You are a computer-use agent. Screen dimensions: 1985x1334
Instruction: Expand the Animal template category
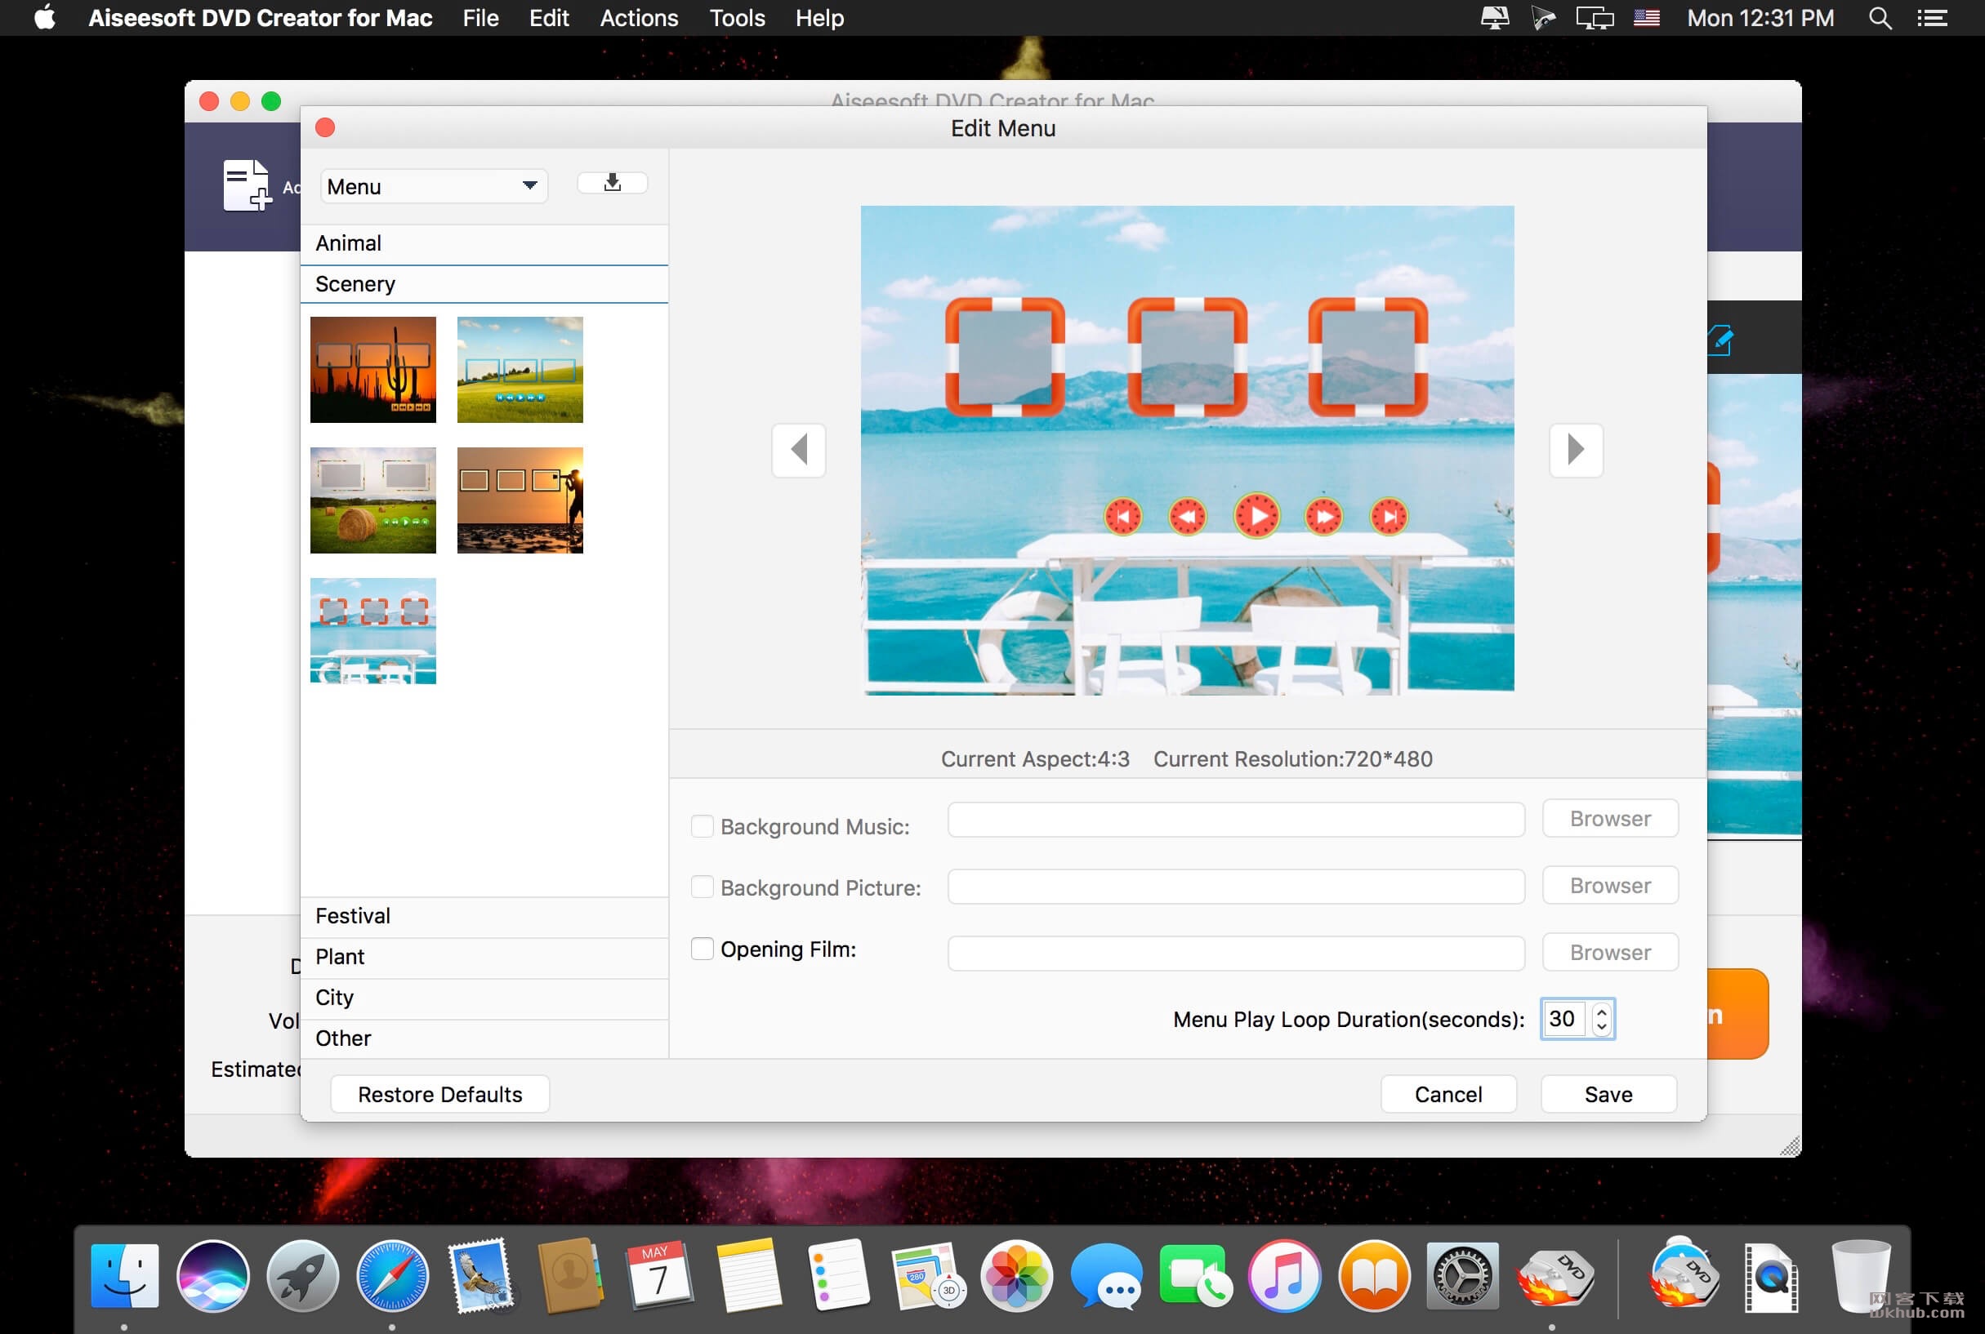tap(484, 243)
